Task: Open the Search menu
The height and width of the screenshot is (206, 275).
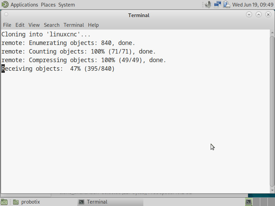Action: tap(52, 25)
